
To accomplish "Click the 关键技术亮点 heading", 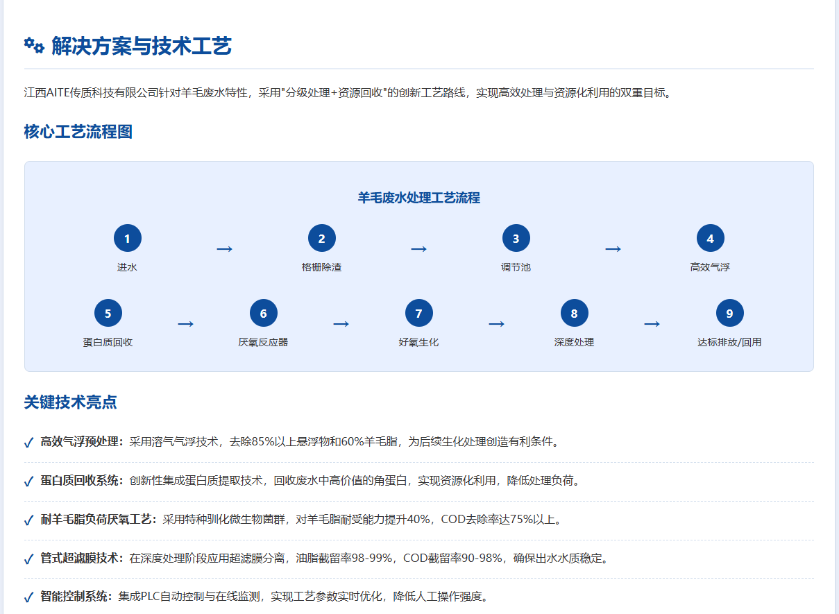I will pyautogui.click(x=70, y=402).
